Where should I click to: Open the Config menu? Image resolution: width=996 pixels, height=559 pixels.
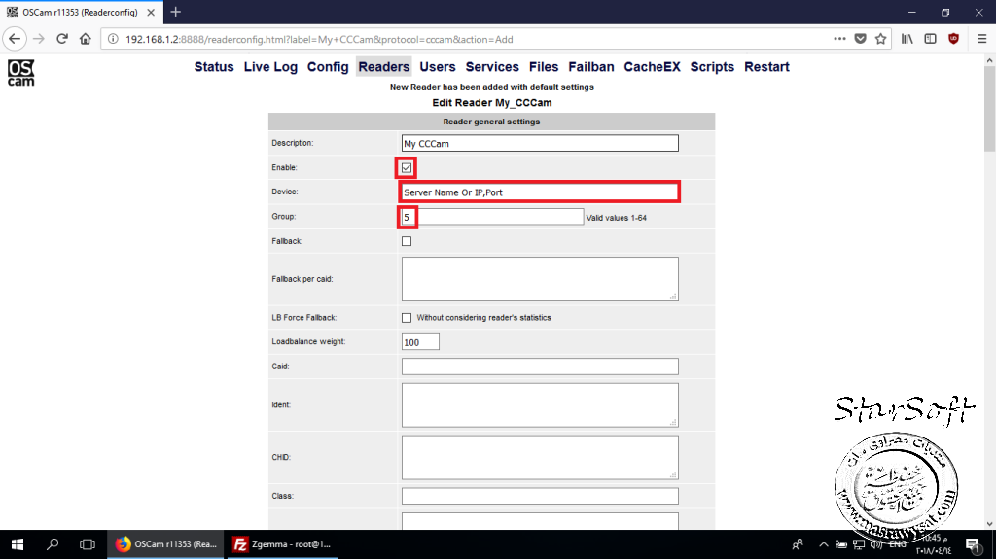[328, 67]
